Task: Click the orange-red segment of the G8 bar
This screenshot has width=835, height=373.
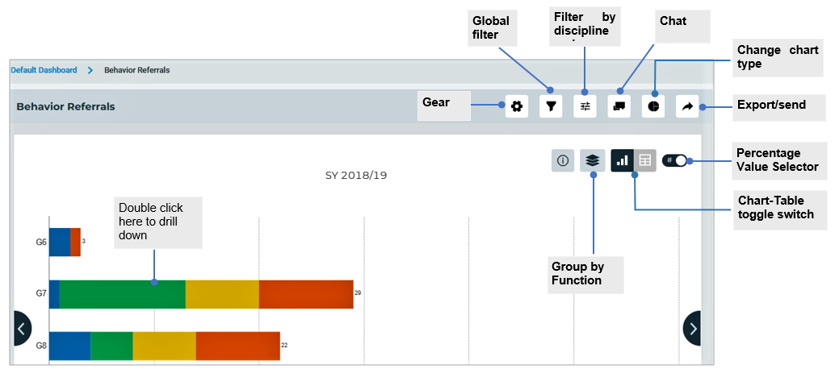Action: (x=237, y=346)
